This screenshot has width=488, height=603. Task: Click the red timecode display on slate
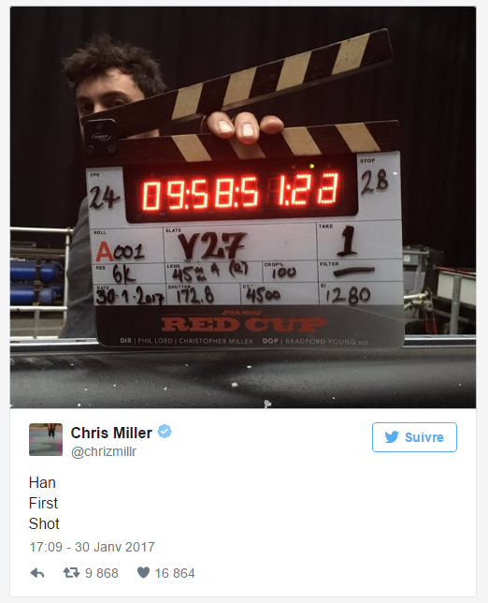point(241,190)
